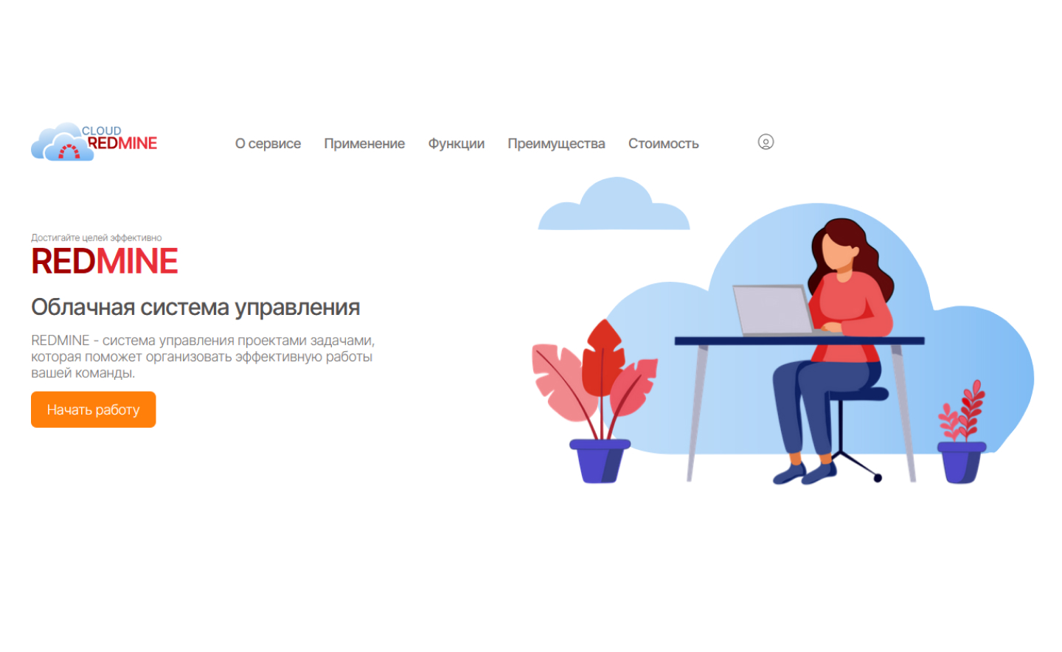Click the user account profile icon
The image size is (1062, 652).
766,142
